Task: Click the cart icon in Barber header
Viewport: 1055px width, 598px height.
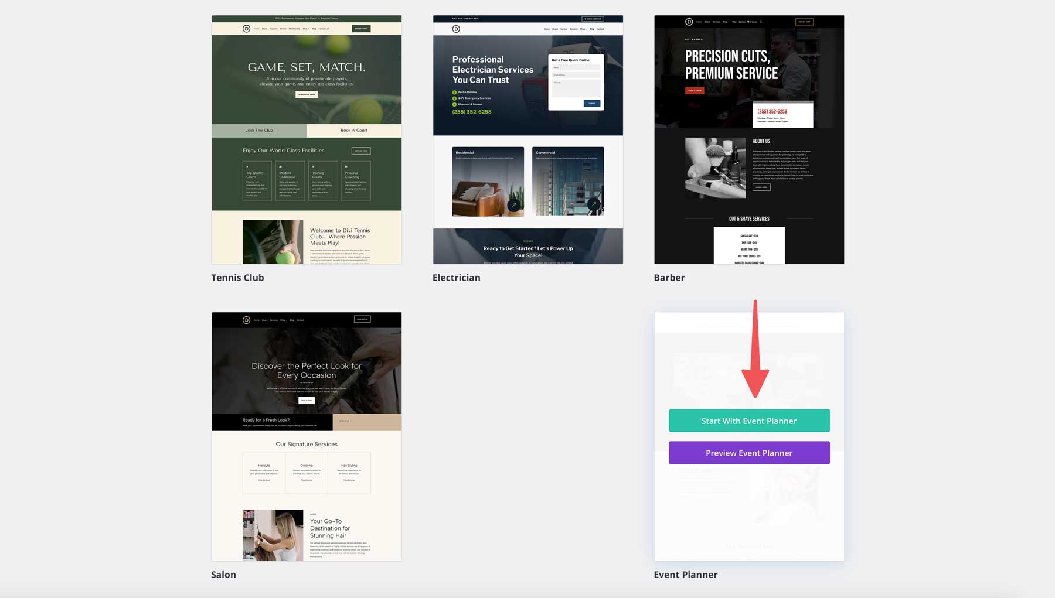Action: point(748,22)
